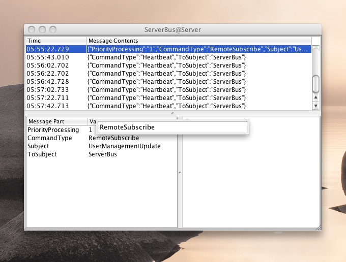Viewport: 346px width, 262px height.
Task: Zoom the ServerBus@Server window
Action: tap(52, 30)
